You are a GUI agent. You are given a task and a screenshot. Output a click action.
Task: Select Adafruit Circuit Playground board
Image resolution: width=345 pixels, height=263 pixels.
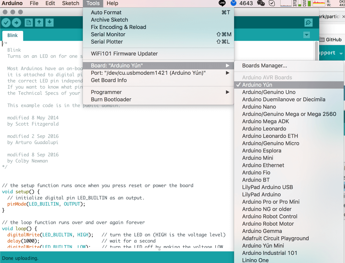(x=289, y=238)
